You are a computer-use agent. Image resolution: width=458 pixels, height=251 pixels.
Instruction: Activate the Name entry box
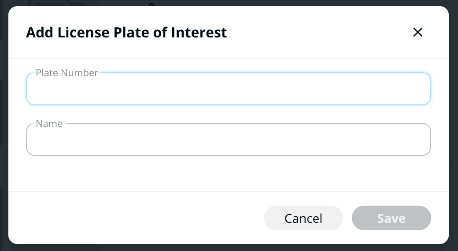click(228, 140)
